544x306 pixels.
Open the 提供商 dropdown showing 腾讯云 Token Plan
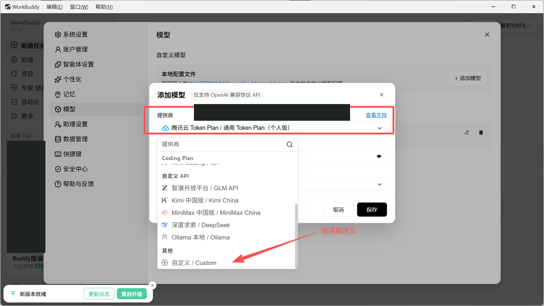(272, 128)
